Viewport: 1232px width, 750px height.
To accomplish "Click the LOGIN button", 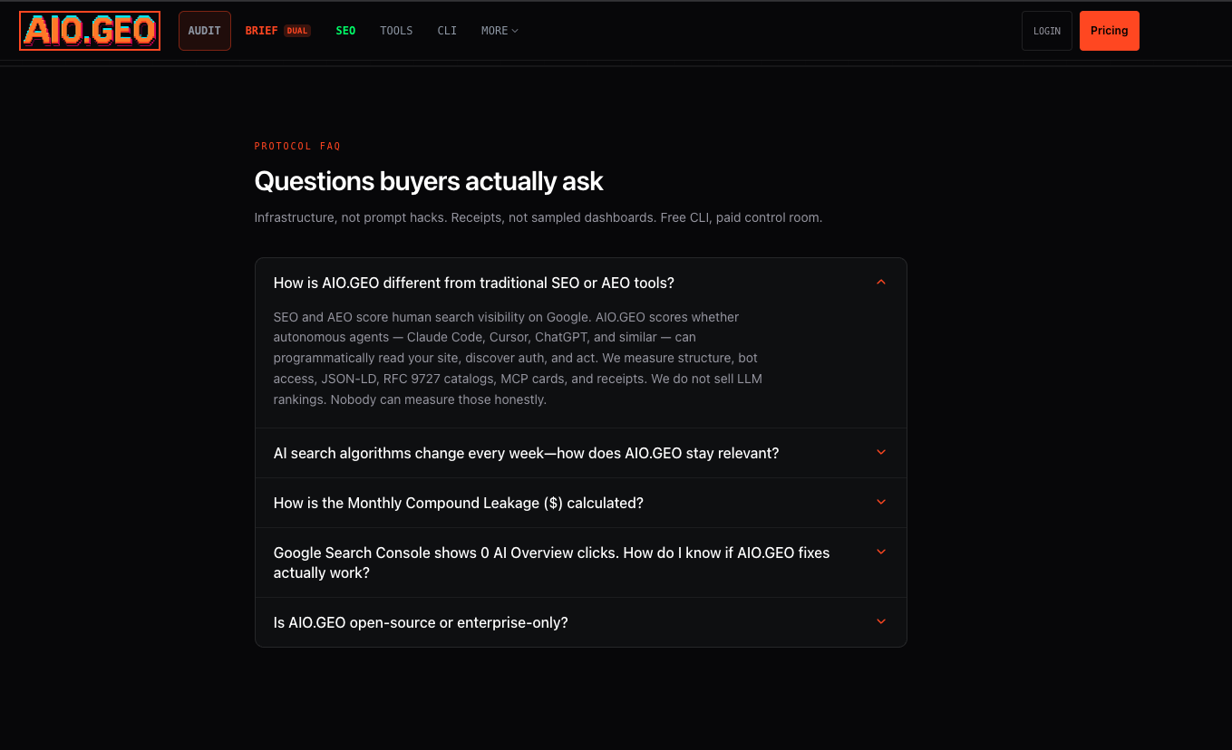I will pyautogui.click(x=1047, y=31).
